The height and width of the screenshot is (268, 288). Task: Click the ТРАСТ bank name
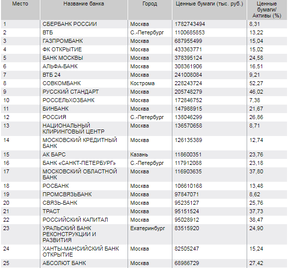tap(51, 211)
